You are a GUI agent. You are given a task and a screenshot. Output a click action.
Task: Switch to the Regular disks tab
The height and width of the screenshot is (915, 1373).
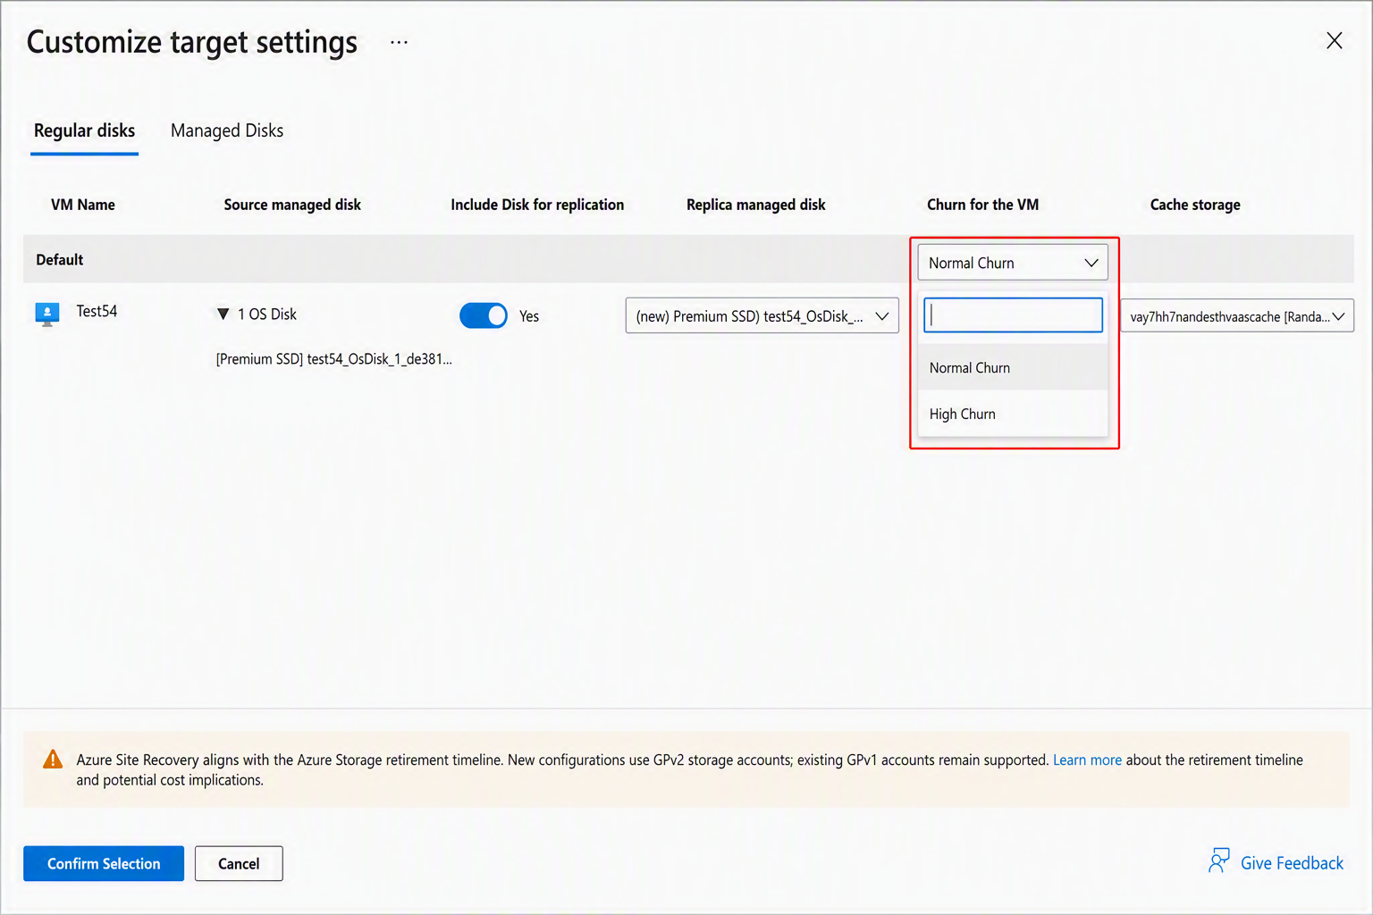tap(84, 131)
